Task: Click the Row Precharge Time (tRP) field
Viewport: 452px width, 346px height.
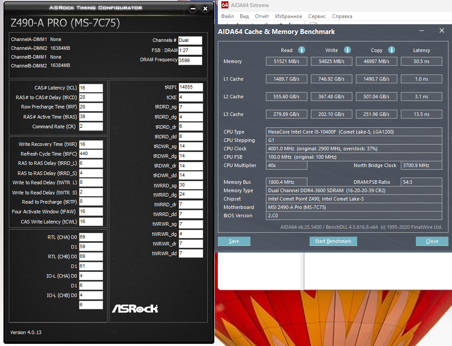Action: pyautogui.click(x=91, y=107)
